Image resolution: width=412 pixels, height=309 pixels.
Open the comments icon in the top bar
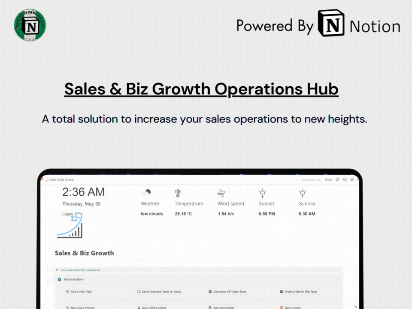[338, 179]
